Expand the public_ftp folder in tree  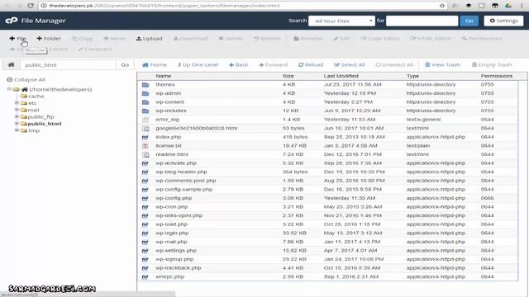point(17,116)
